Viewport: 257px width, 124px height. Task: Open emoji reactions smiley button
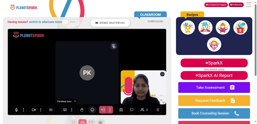(92, 110)
